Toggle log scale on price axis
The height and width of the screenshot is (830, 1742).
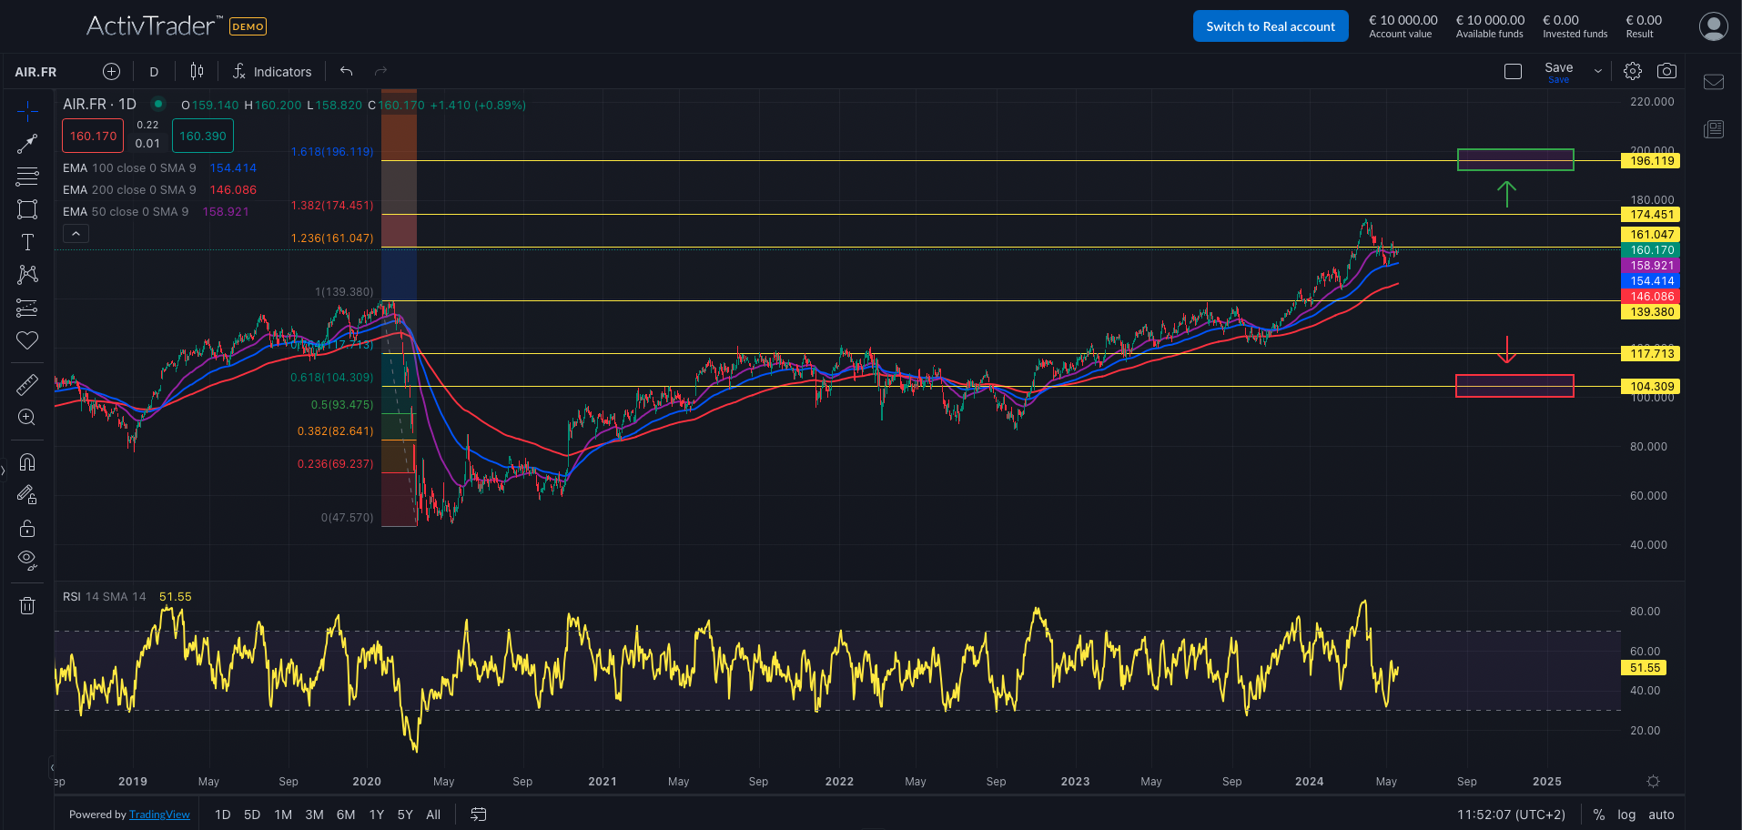tap(1626, 815)
